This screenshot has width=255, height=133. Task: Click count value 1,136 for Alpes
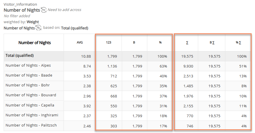(x=112, y=66)
